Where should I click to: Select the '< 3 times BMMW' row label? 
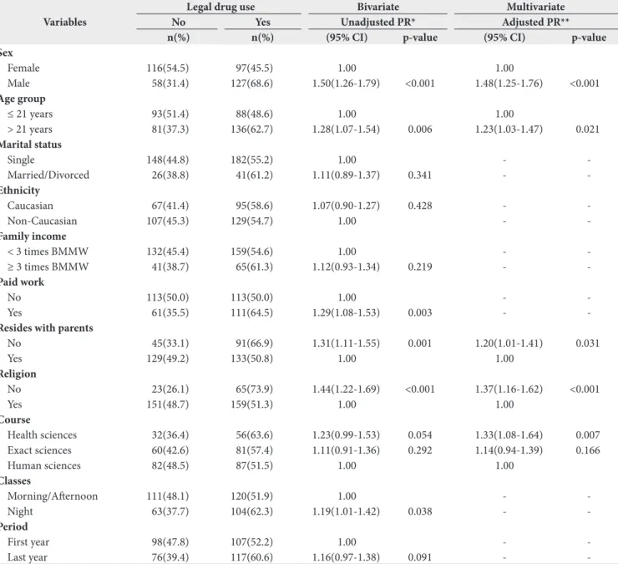[x=48, y=252]
